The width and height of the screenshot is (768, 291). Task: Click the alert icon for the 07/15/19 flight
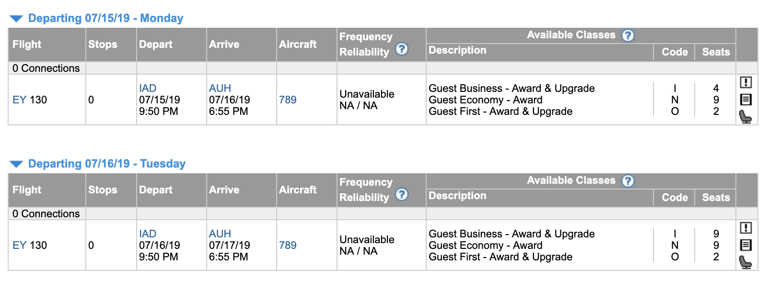coord(745,82)
